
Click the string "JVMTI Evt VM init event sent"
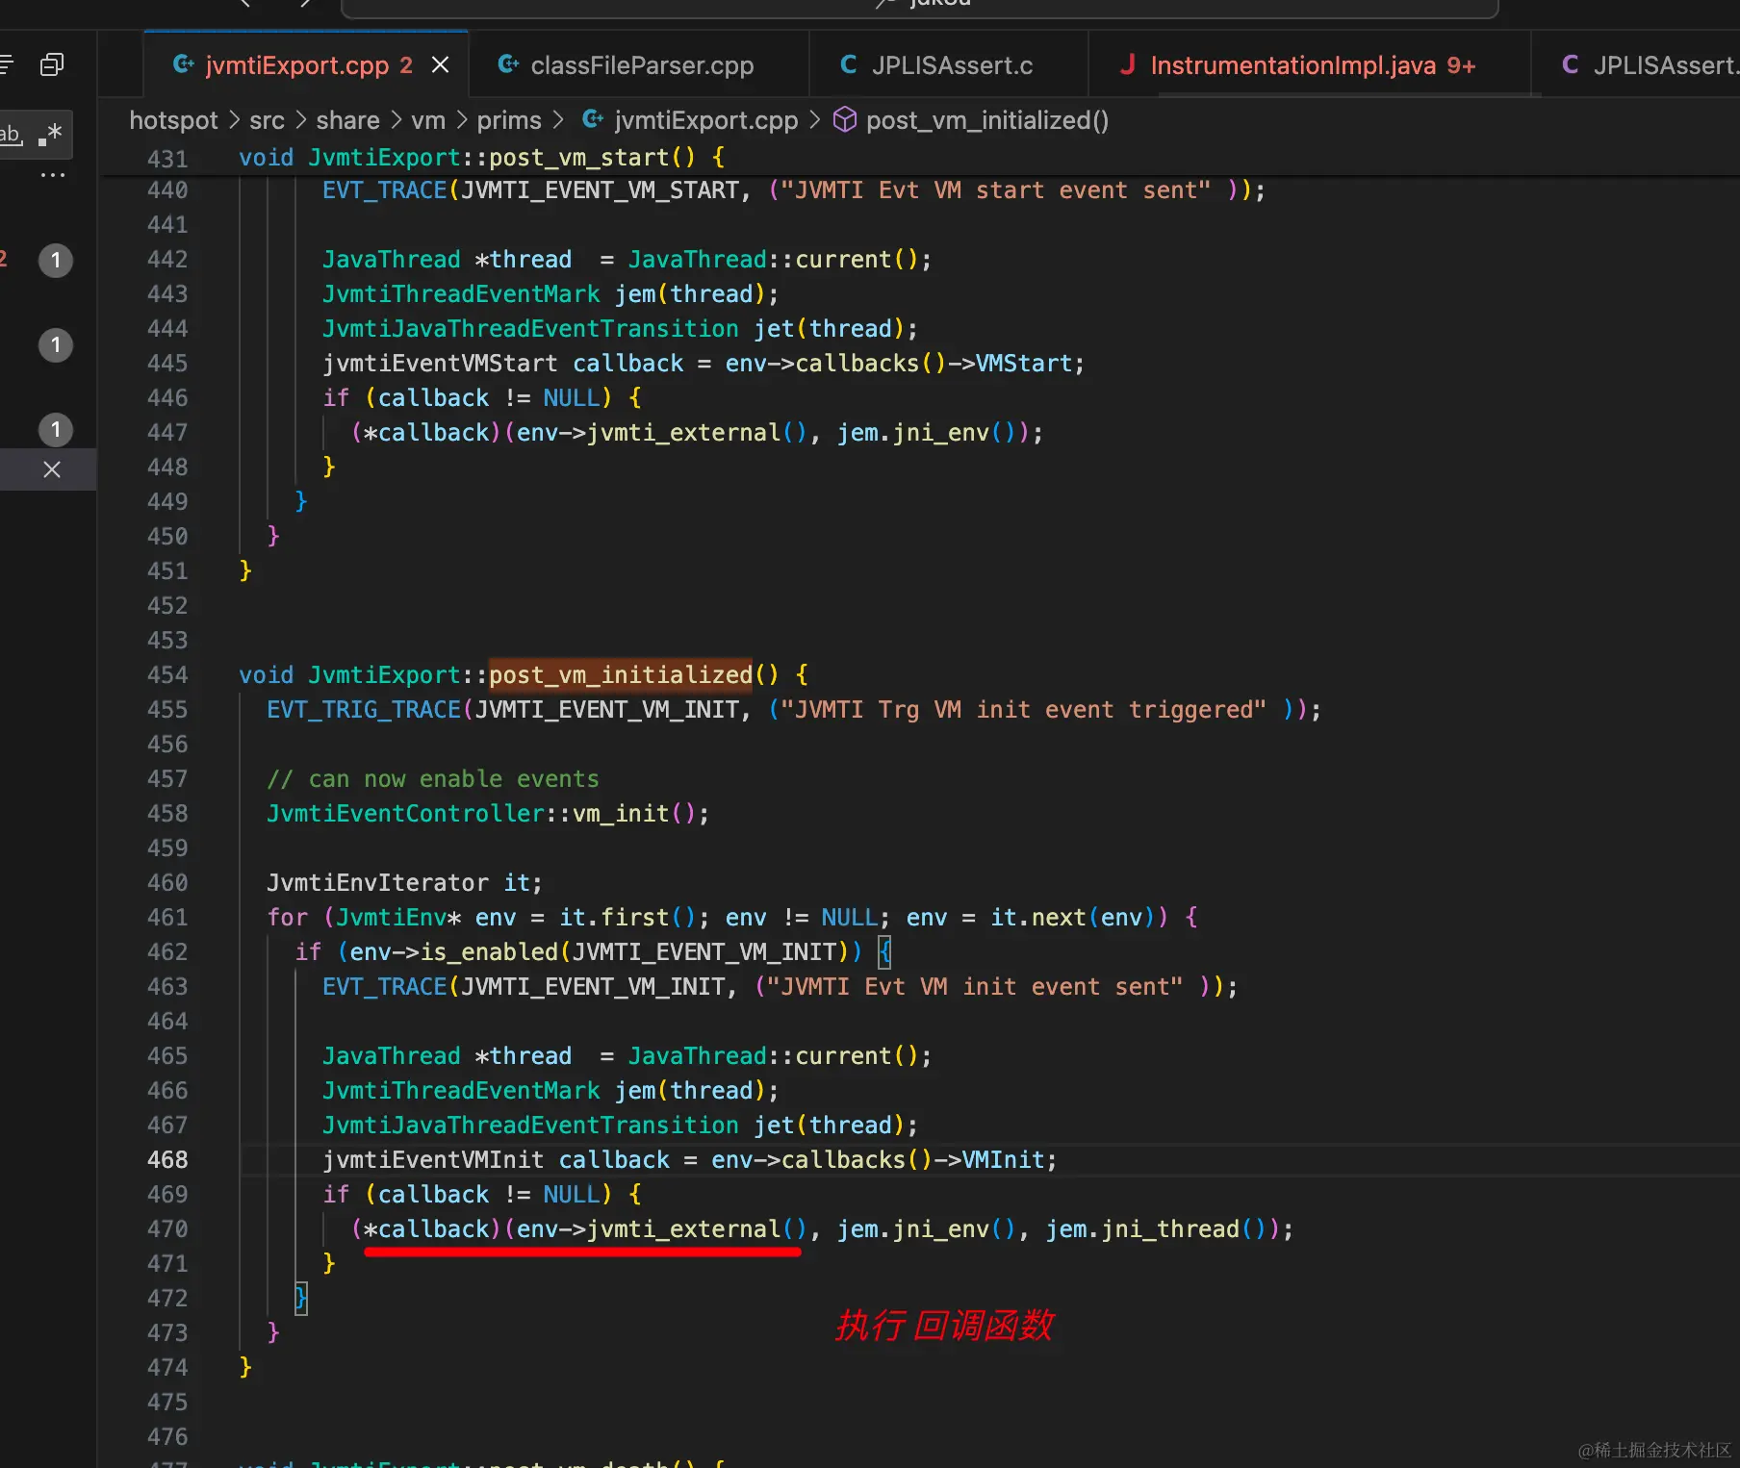[x=975, y=986]
